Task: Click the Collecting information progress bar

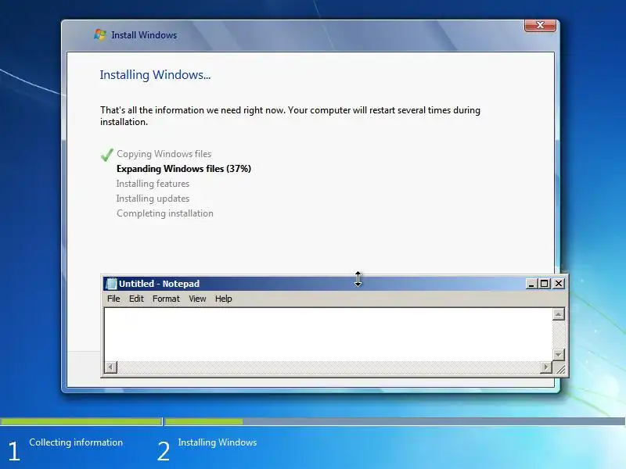Action: pyautogui.click(x=81, y=421)
